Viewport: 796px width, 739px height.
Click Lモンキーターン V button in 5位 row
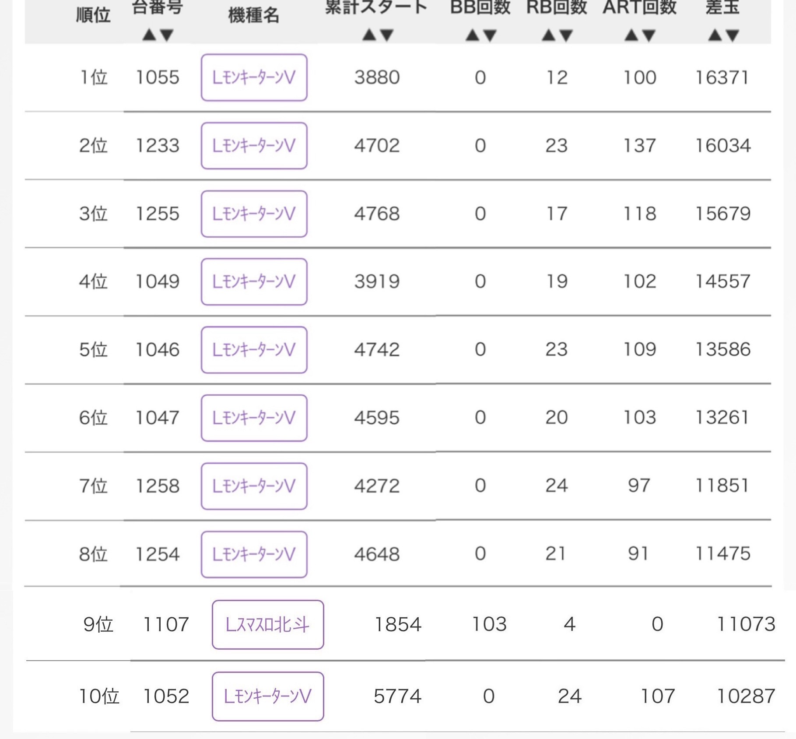[x=254, y=350]
